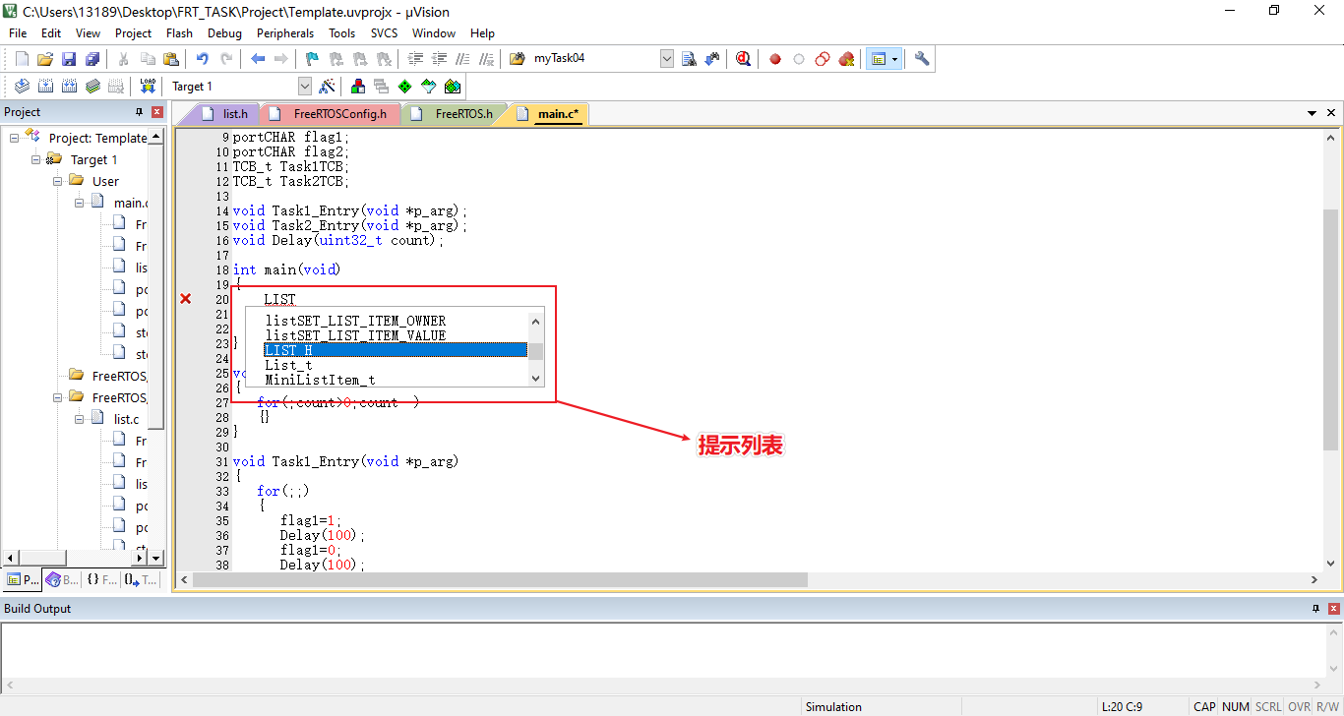
Task: Open the Pack Installer icon
Action: (452, 87)
